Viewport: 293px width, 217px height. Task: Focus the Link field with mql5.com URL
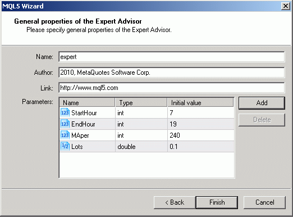coord(172,88)
